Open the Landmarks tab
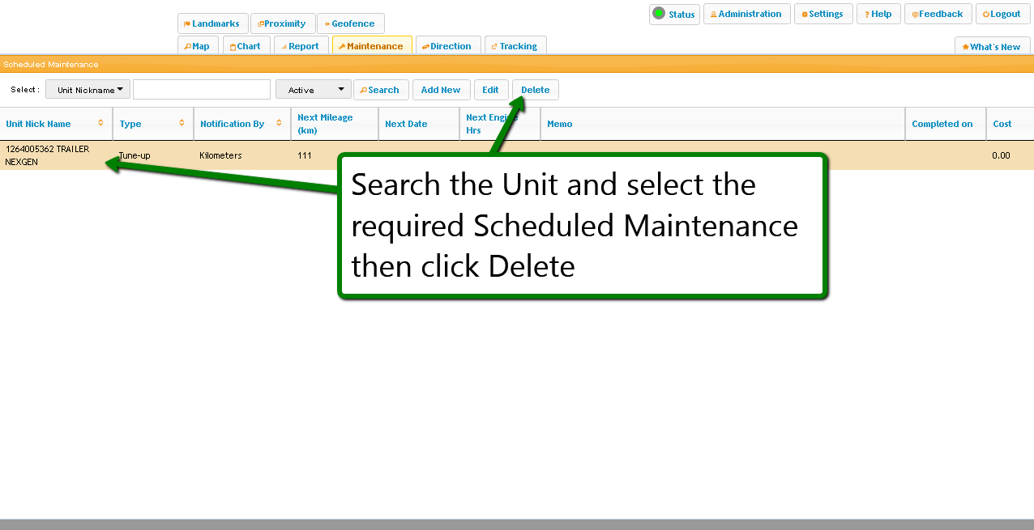1034x530 pixels. [x=211, y=23]
